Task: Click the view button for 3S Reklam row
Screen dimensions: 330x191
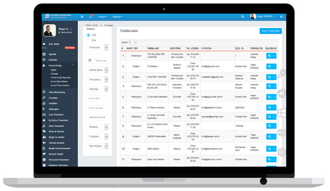Action: click(x=269, y=66)
